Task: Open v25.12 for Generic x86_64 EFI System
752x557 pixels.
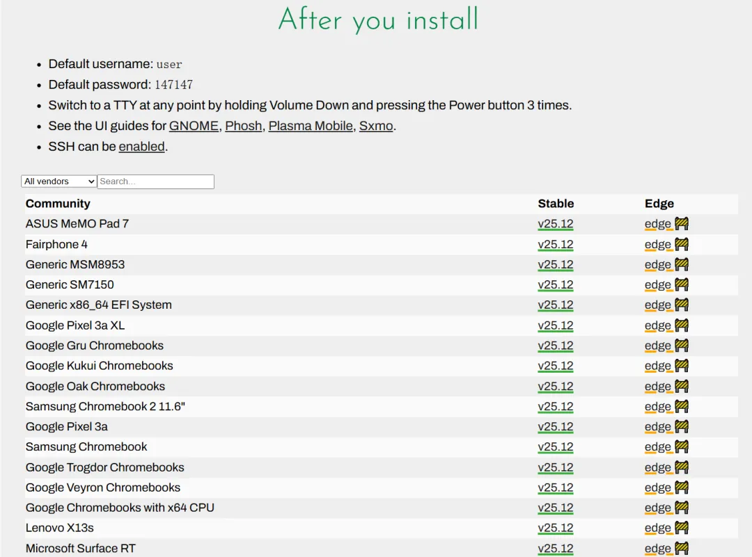Action: point(556,305)
